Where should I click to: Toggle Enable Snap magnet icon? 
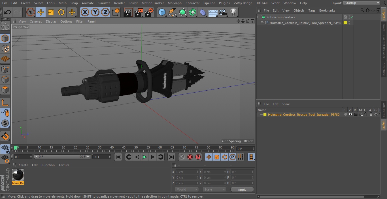[5, 137]
